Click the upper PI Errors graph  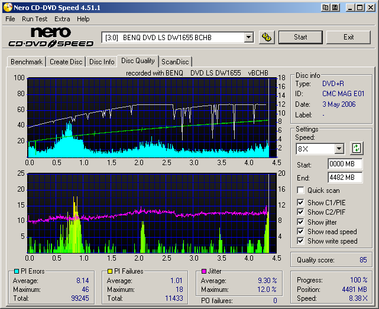click(x=152, y=117)
